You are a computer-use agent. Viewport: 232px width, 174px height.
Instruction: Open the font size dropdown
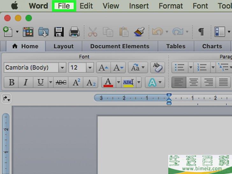point(90,68)
